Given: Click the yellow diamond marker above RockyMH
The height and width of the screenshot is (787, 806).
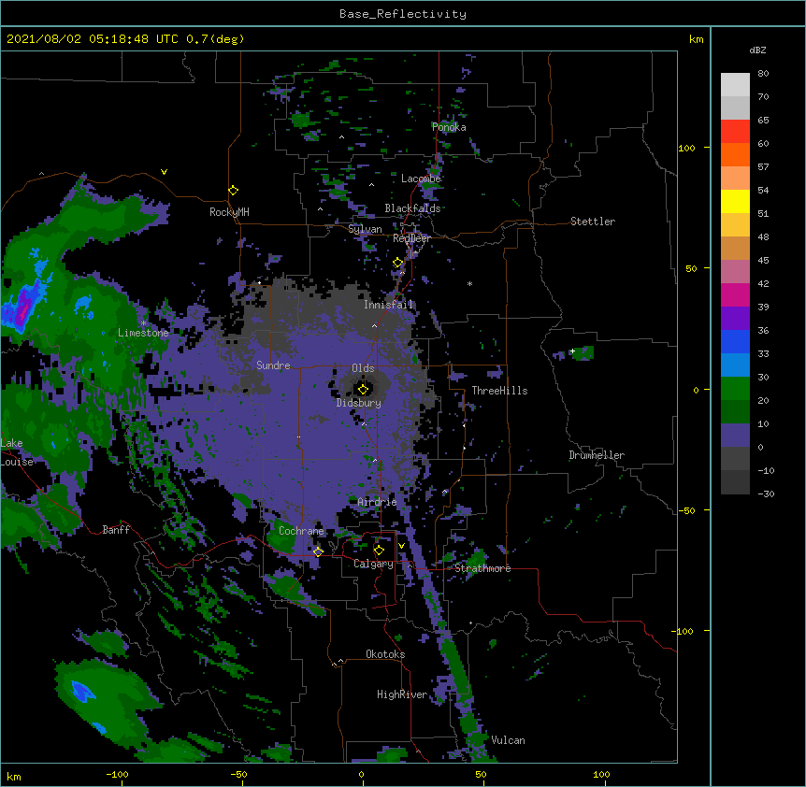Looking at the screenshot, I should point(233,190).
